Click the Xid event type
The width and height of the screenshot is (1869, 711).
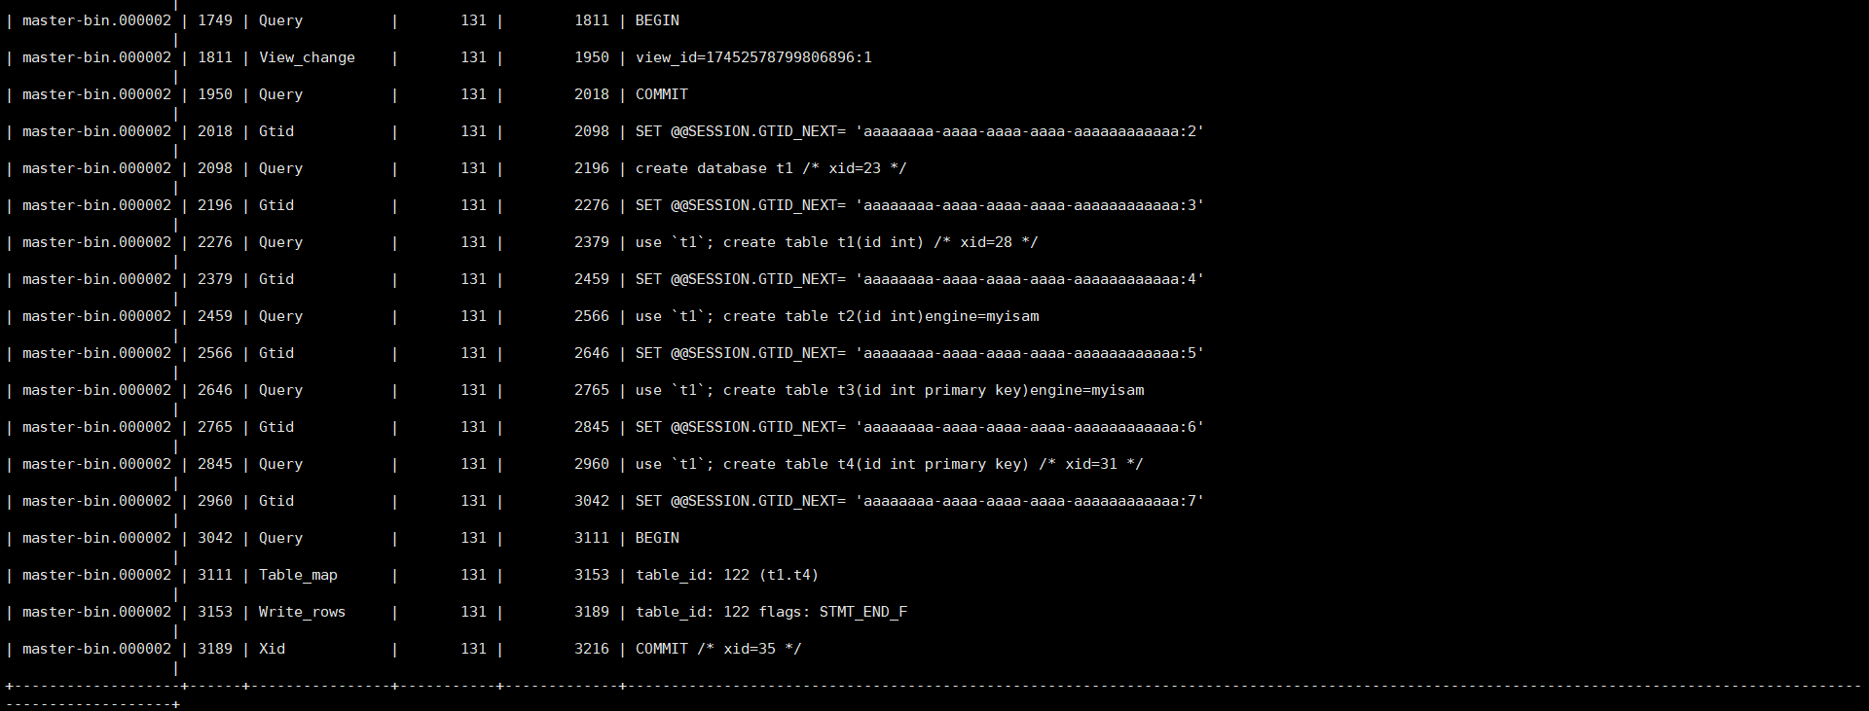pyautogui.click(x=272, y=649)
